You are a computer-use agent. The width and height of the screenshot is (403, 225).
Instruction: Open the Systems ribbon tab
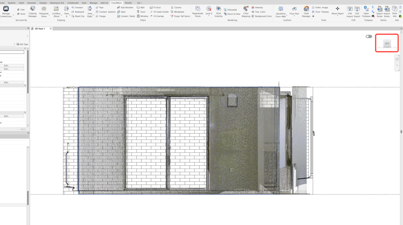12,3
